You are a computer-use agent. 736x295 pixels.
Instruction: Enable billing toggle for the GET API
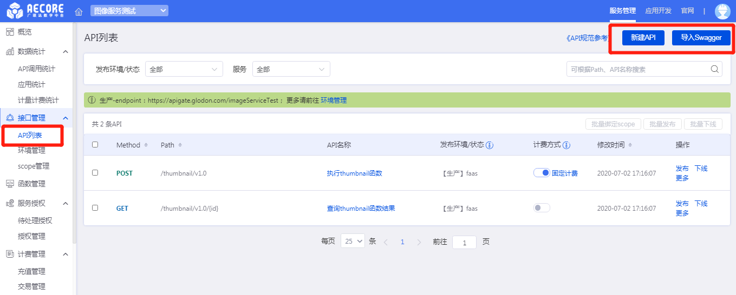pyautogui.click(x=542, y=208)
